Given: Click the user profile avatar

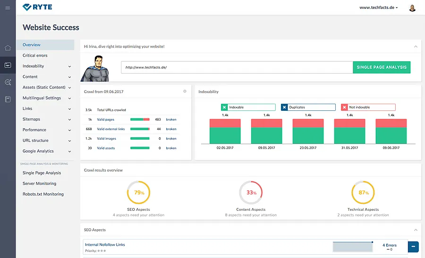Looking at the screenshot, I should click(x=412, y=8).
